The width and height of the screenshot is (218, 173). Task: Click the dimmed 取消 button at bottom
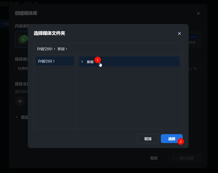154,158
